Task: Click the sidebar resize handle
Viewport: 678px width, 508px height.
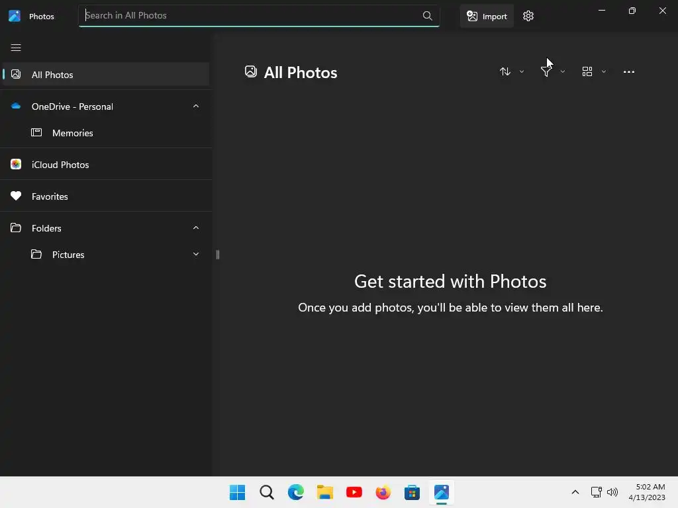Action: (217, 255)
